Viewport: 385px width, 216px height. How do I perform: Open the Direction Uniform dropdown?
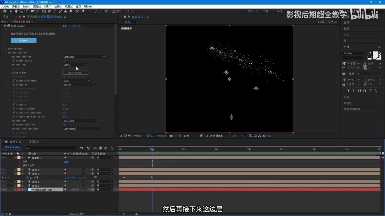[x=79, y=85]
